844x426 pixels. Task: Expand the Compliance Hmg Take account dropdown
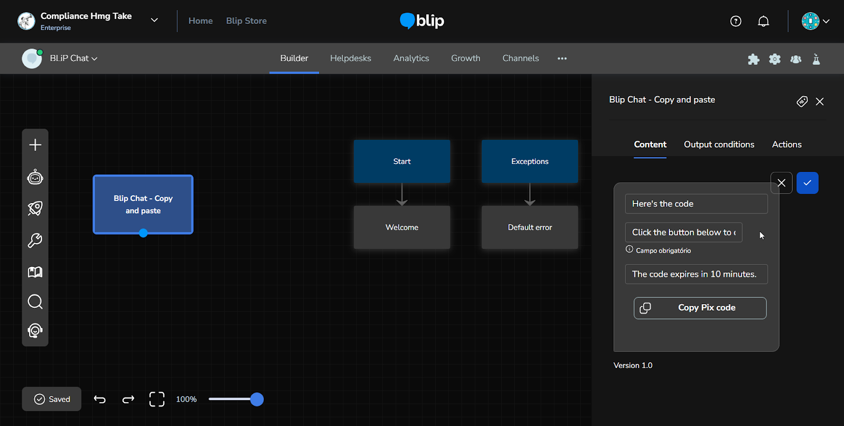pos(154,21)
